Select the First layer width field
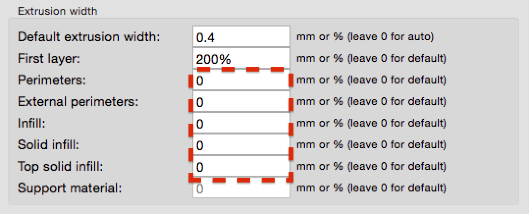The image size is (529, 214). [241, 58]
